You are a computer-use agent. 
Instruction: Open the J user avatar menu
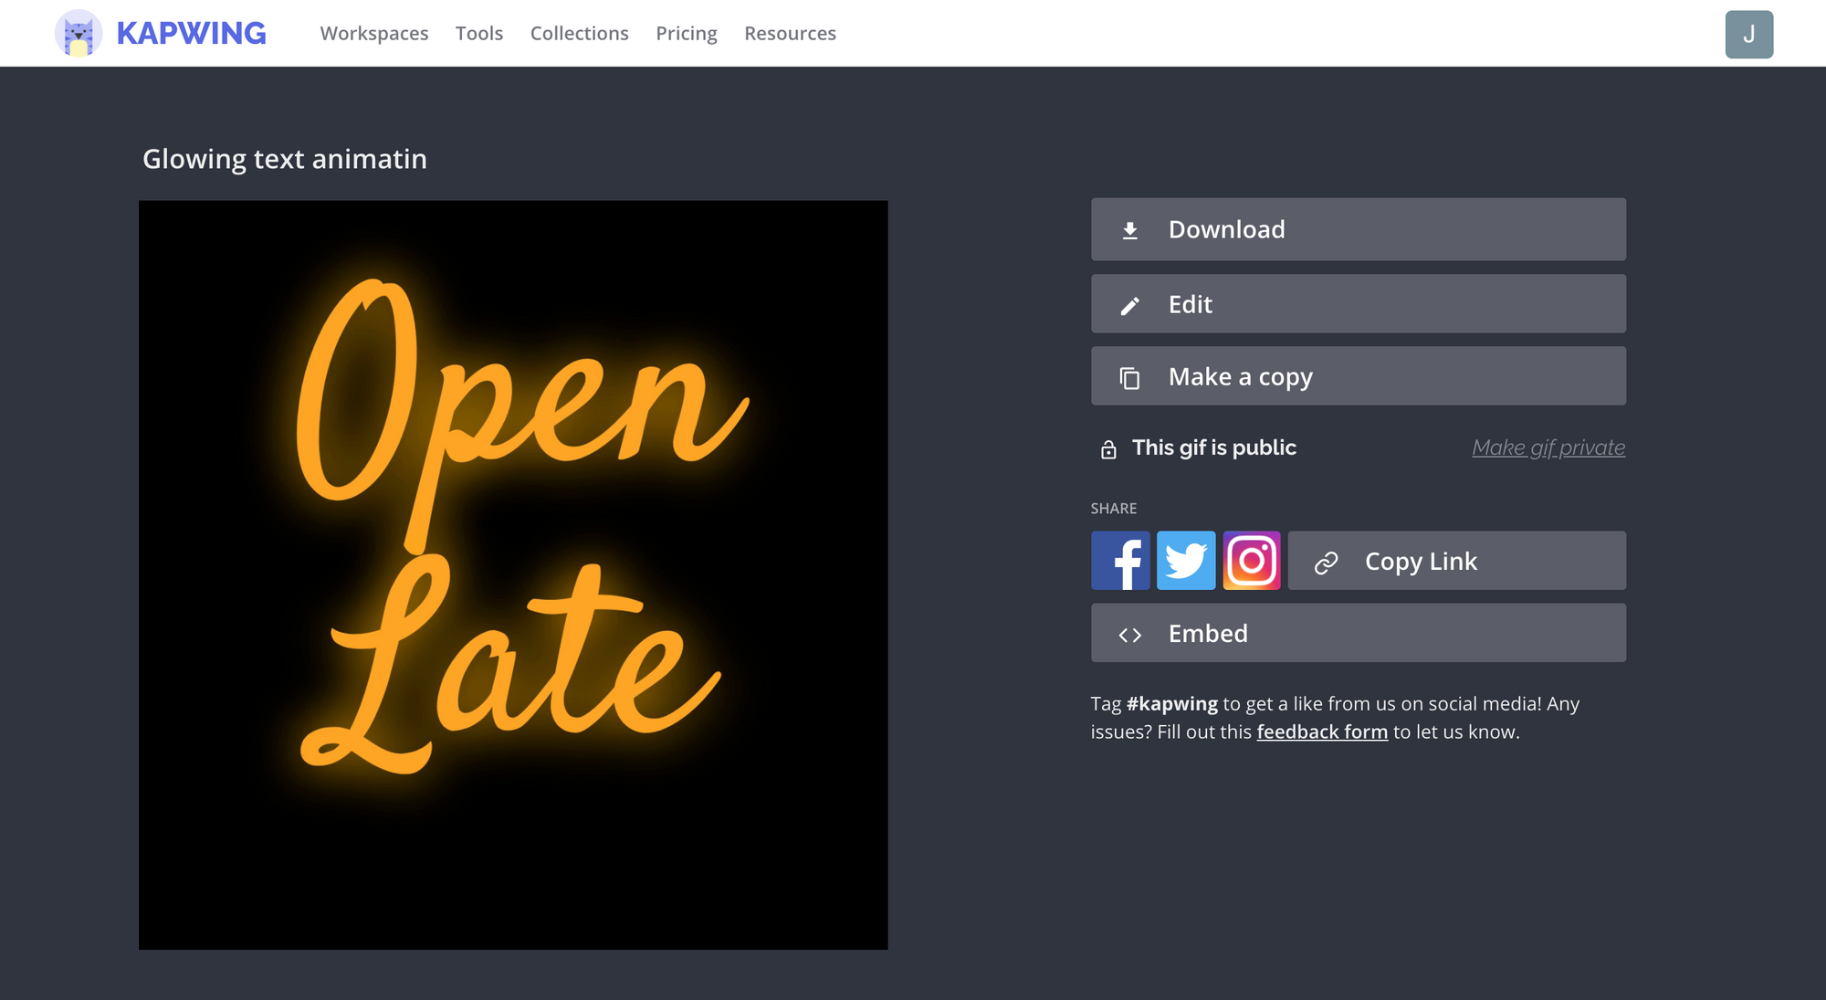1748,35
